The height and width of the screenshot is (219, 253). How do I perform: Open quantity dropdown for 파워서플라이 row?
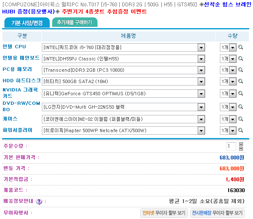click(228, 130)
